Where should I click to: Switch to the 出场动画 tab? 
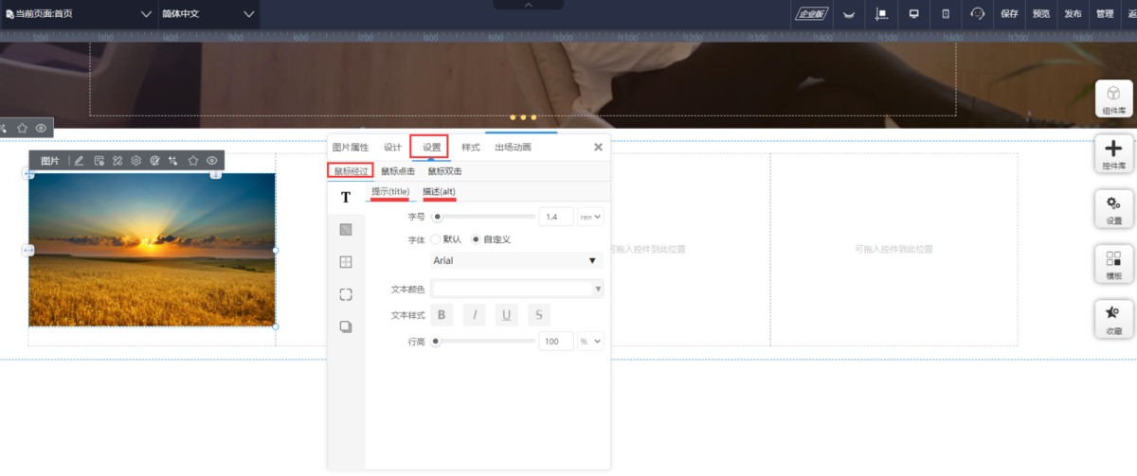[513, 148]
